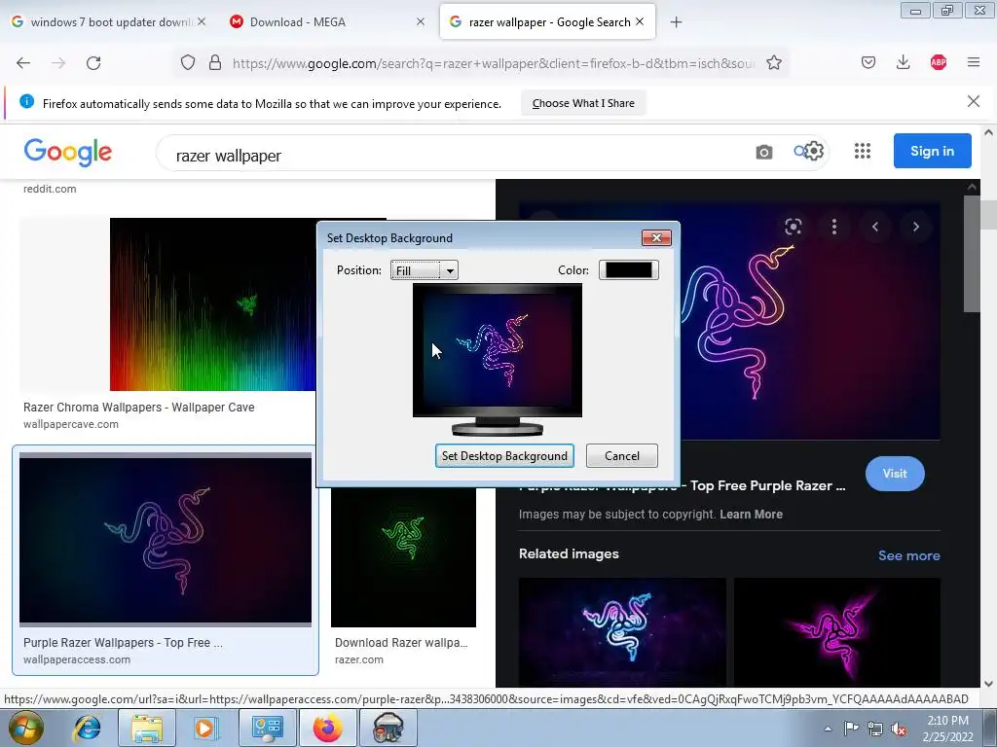This screenshot has width=997, height=747.
Task: Cancel the Set Desktop Background dialog
Action: point(622,455)
